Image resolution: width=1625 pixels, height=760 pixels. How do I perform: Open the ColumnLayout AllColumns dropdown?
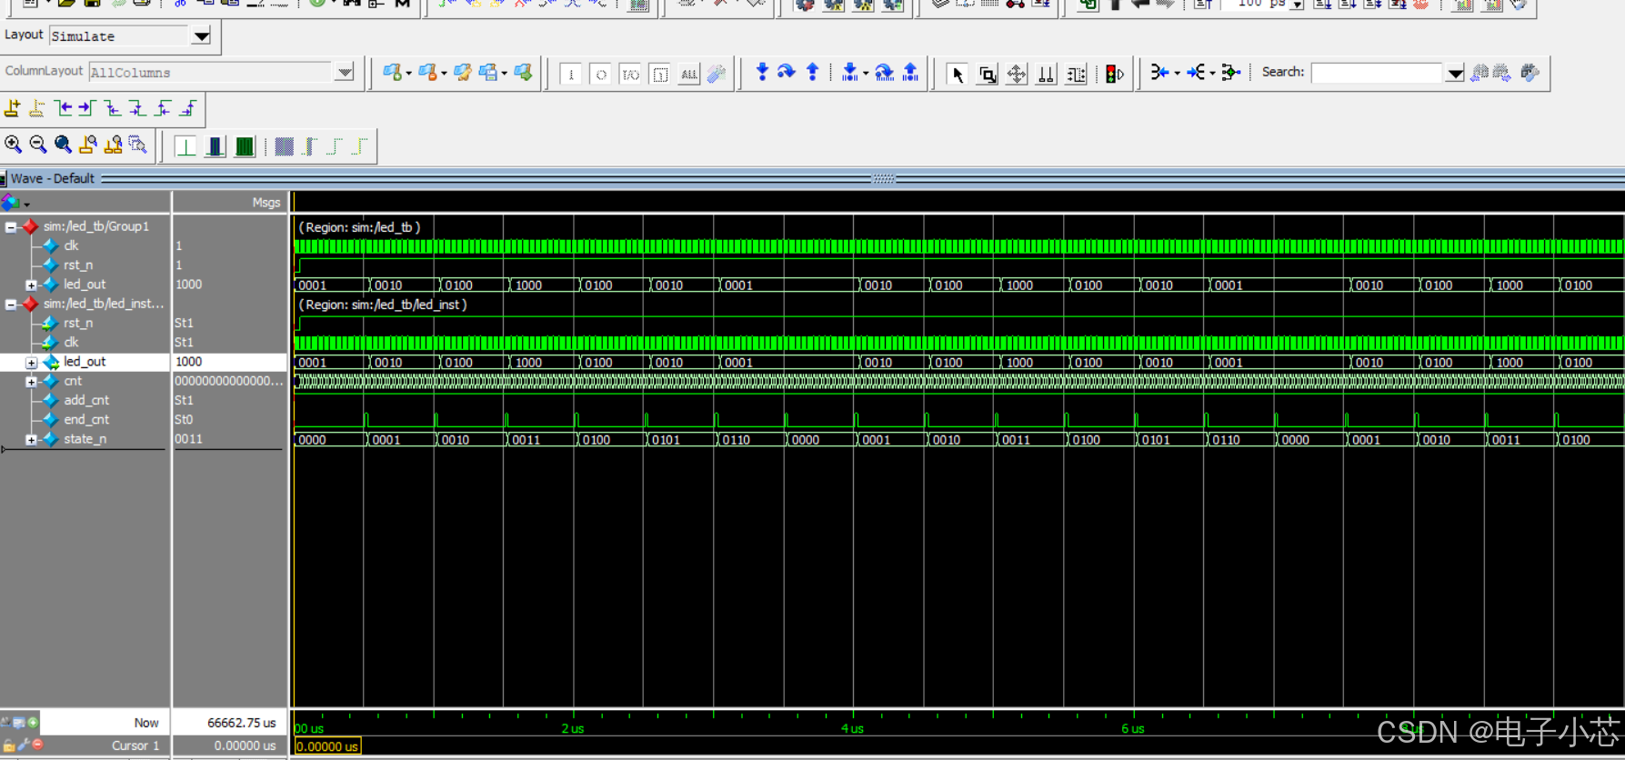pyautogui.click(x=344, y=73)
